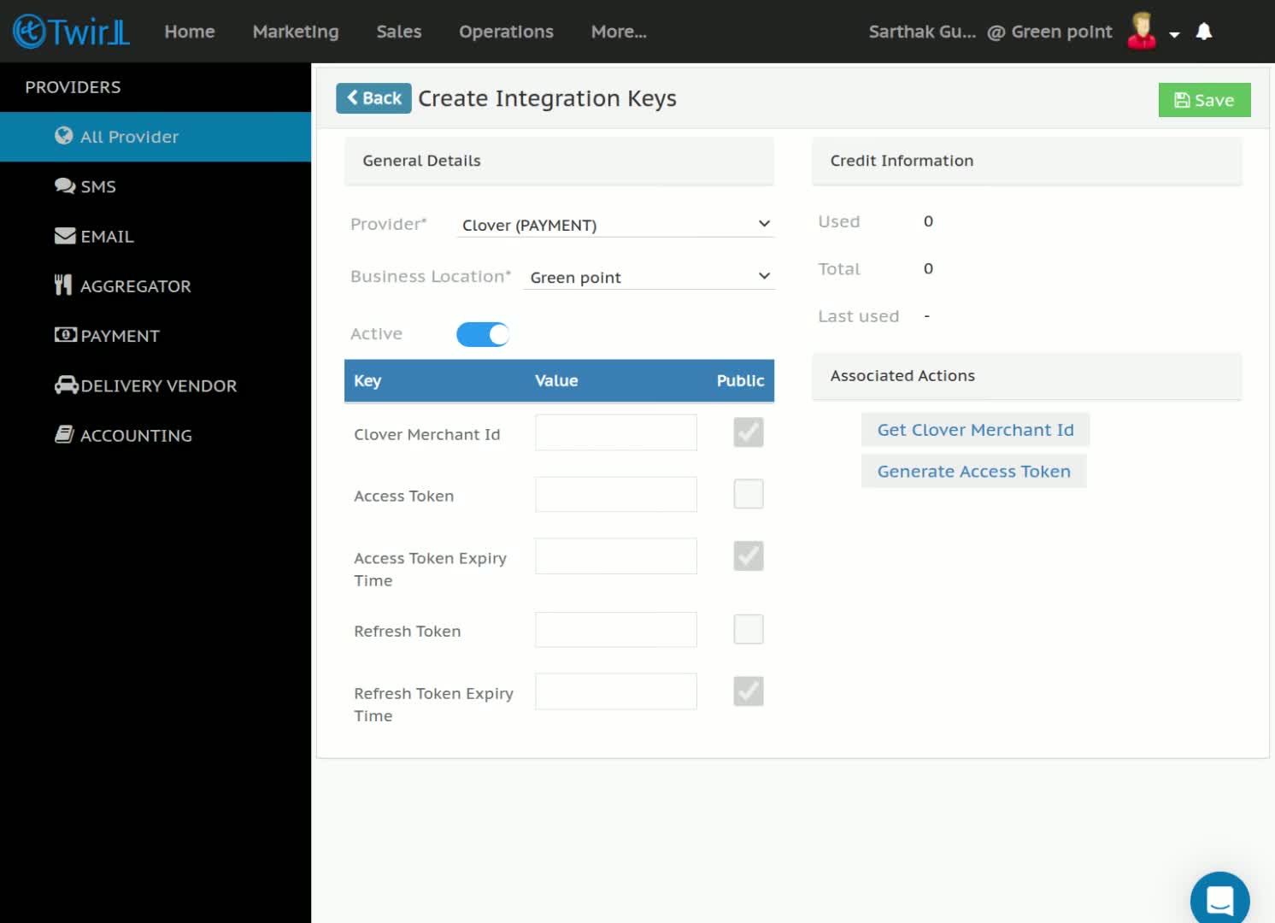Open the Home menu
This screenshot has height=923, width=1275.
[x=190, y=32]
